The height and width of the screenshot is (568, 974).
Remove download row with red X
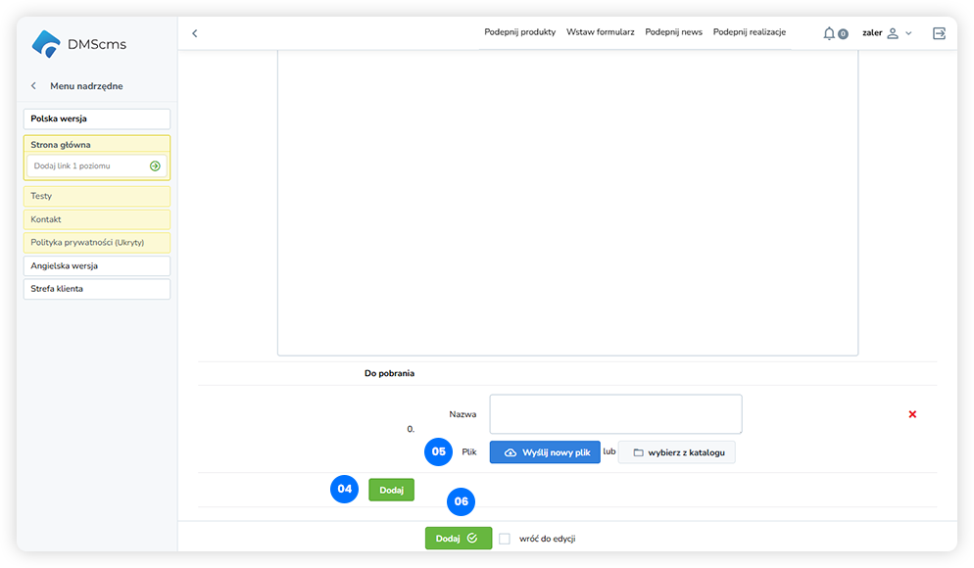tap(912, 414)
